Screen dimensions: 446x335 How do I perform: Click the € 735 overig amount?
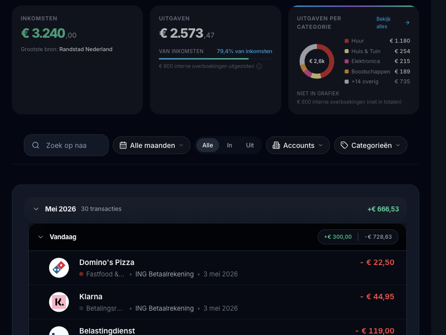click(x=402, y=82)
